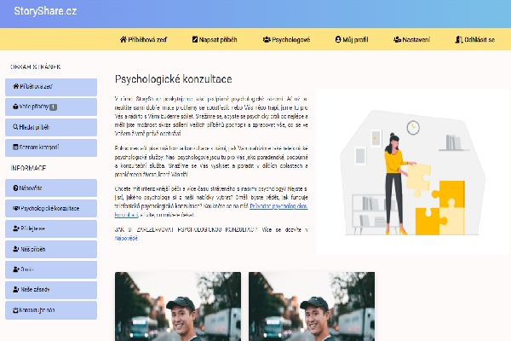Click the envelope icon in Kontaktujte nás
511x341 pixels.
14,309
